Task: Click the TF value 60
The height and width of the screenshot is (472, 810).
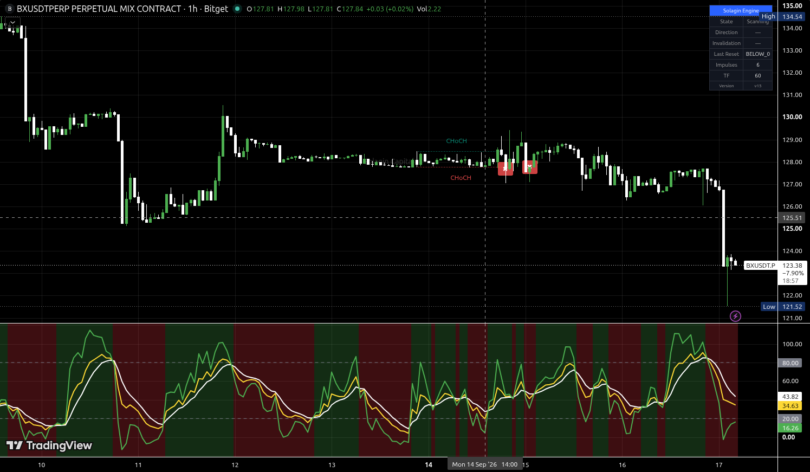Action: pyautogui.click(x=757, y=76)
